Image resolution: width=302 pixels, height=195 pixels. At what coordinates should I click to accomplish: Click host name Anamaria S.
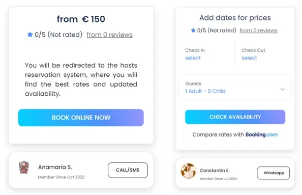pos(55,167)
